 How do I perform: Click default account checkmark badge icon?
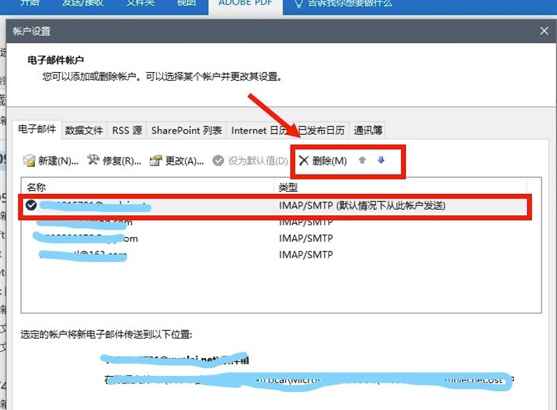click(31, 205)
